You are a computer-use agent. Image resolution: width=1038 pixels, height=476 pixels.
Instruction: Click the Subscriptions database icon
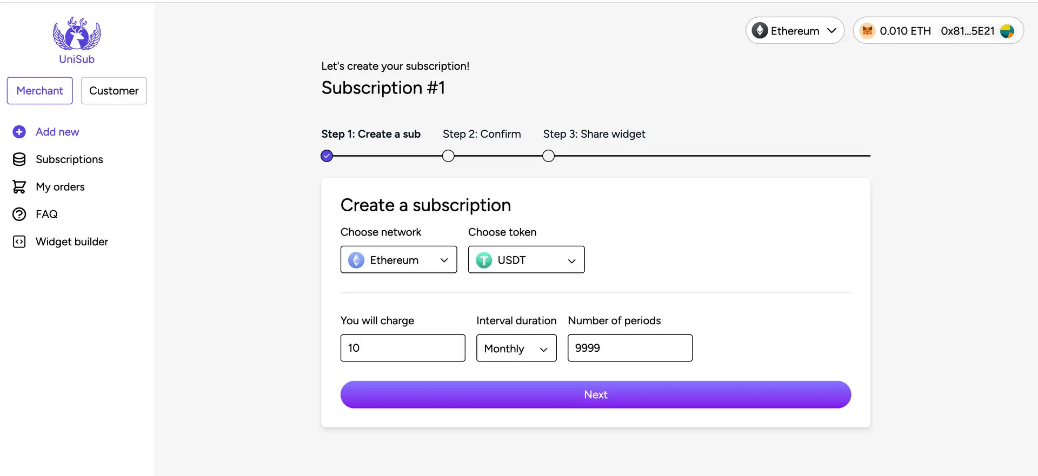(19, 159)
